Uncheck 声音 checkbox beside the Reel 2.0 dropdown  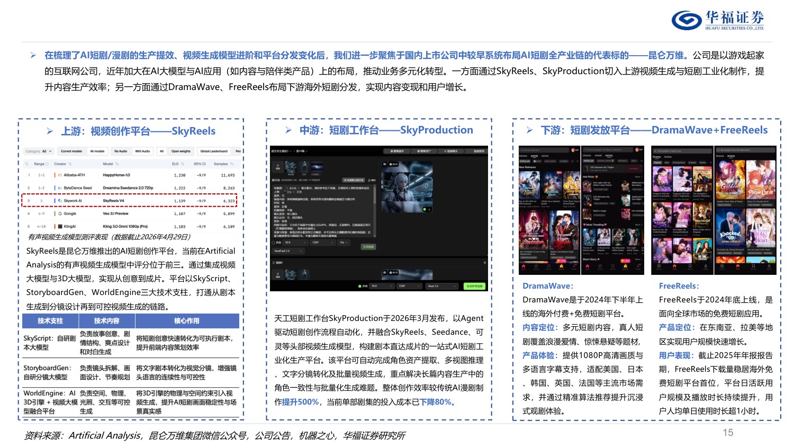click(x=360, y=286)
